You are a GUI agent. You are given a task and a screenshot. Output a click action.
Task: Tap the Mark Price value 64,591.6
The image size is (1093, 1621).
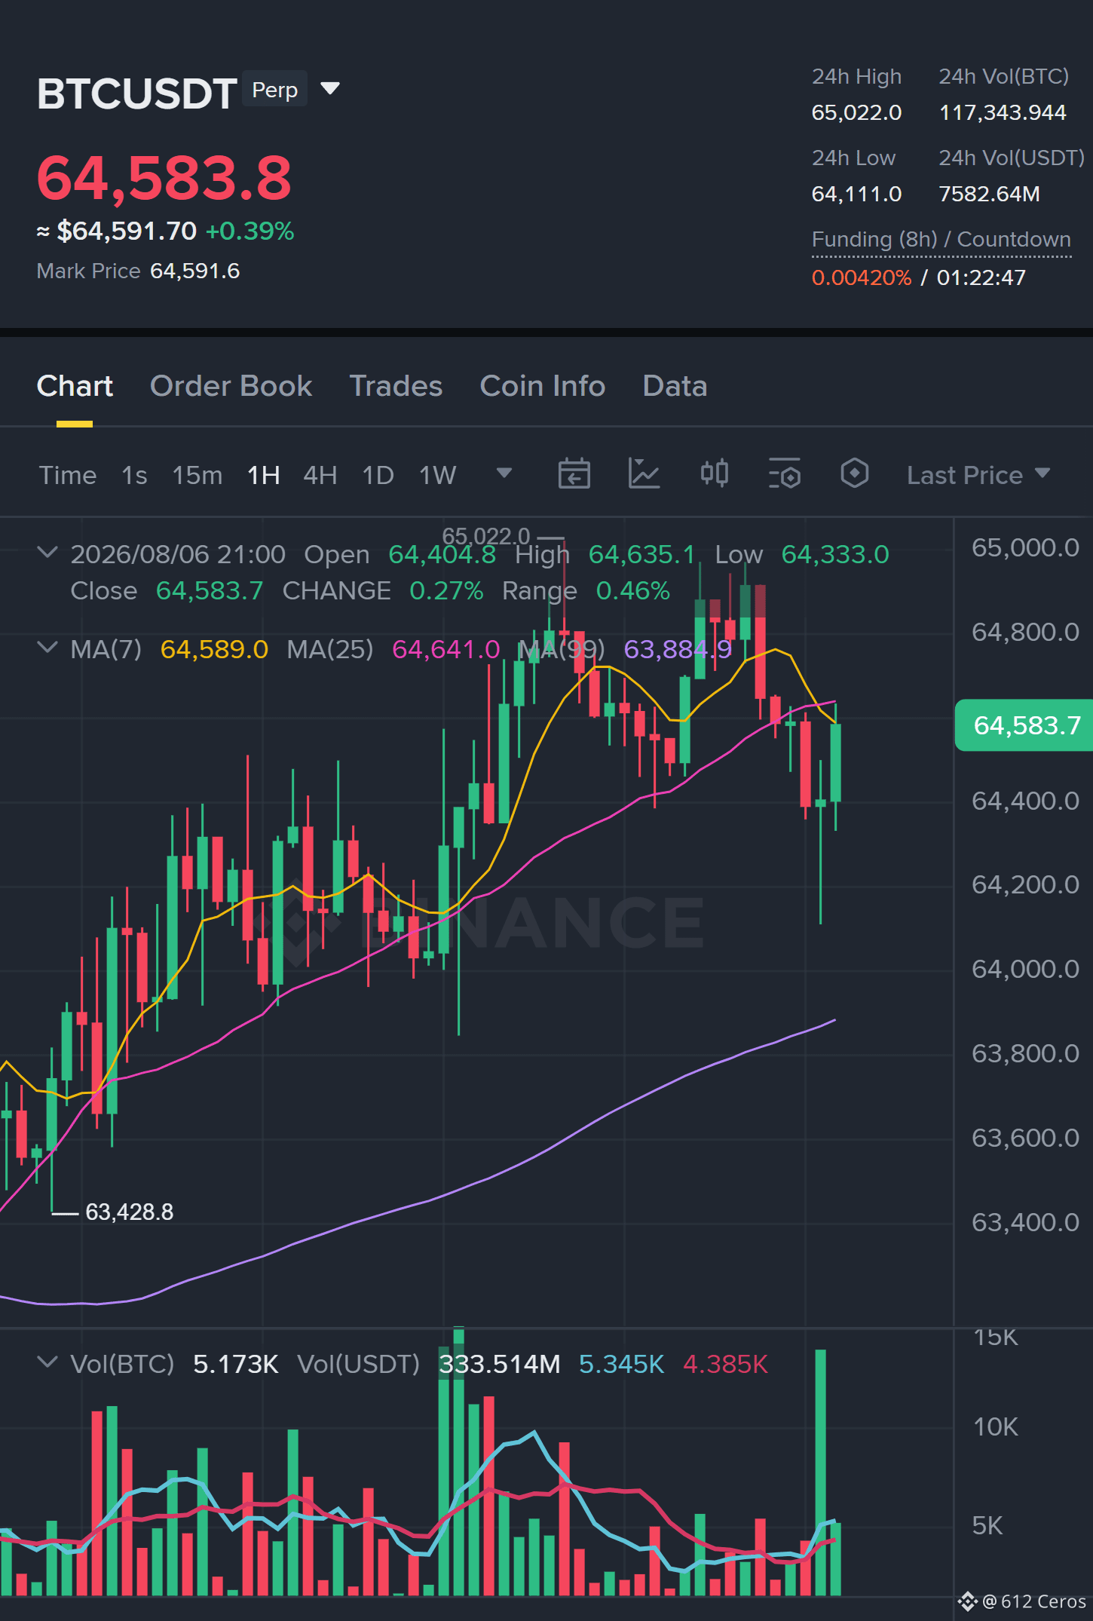[195, 271]
